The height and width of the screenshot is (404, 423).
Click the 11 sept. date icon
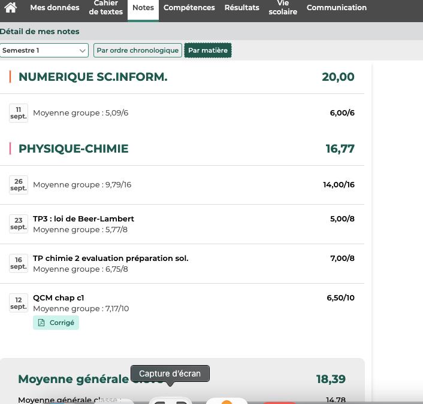19,113
